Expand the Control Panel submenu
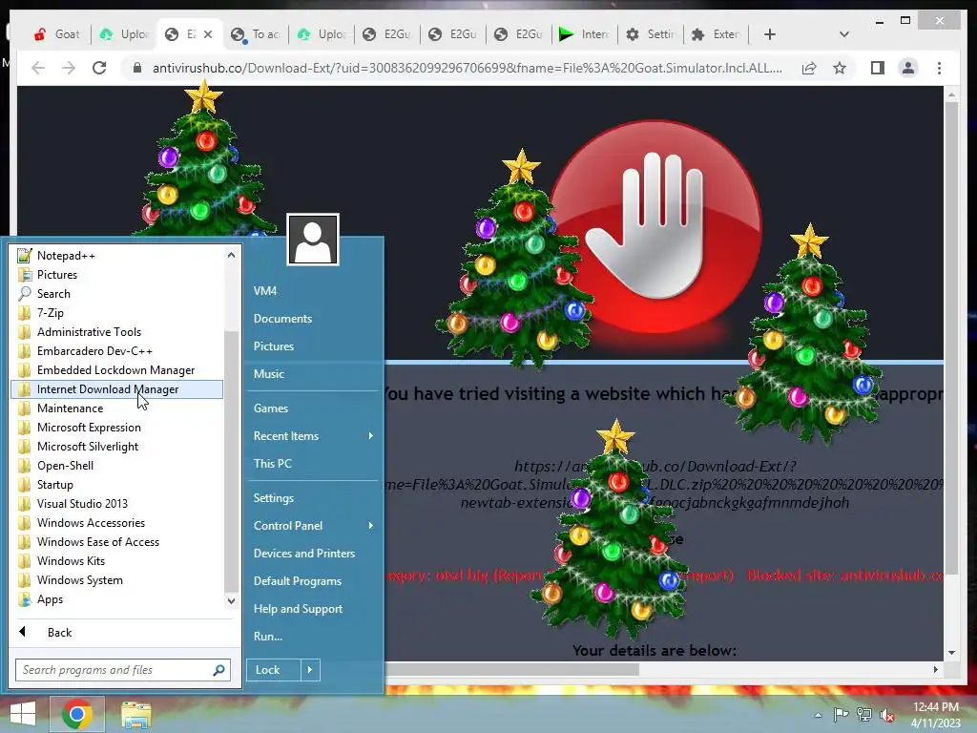Viewport: 977px width, 733px height. tap(312, 526)
